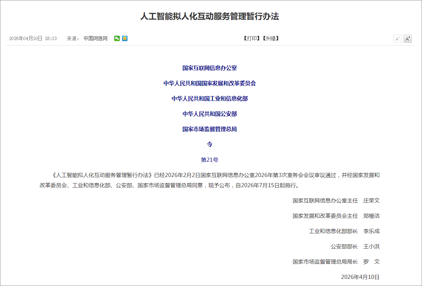Click the 【打印】 print link
This screenshot has width=422, height=286.
(251, 38)
